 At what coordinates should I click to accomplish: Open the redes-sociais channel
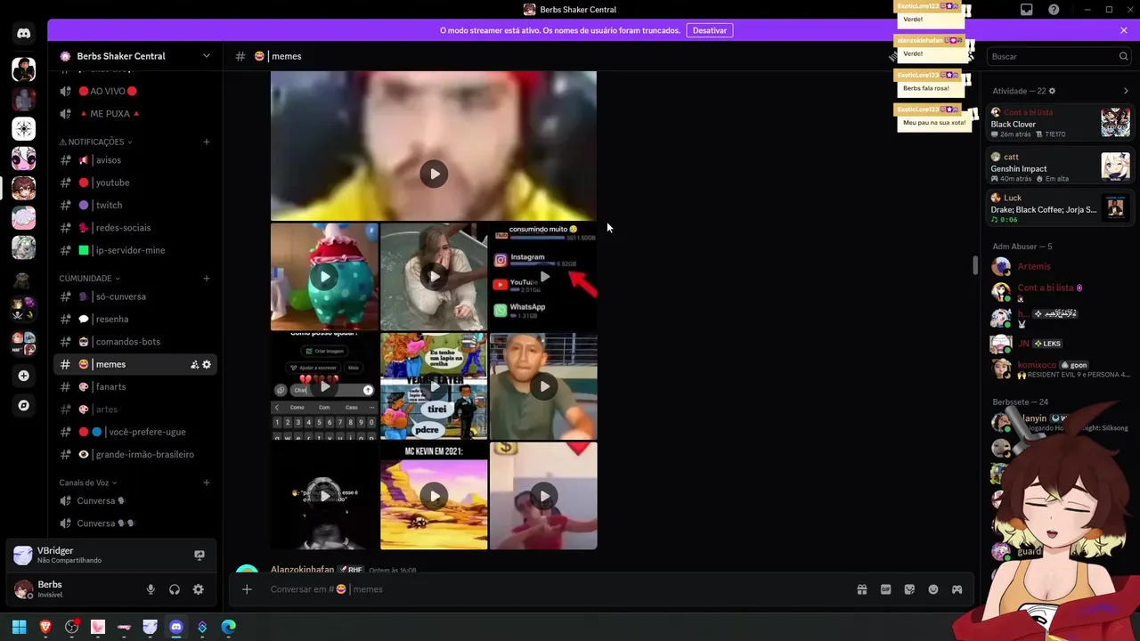(x=136, y=228)
